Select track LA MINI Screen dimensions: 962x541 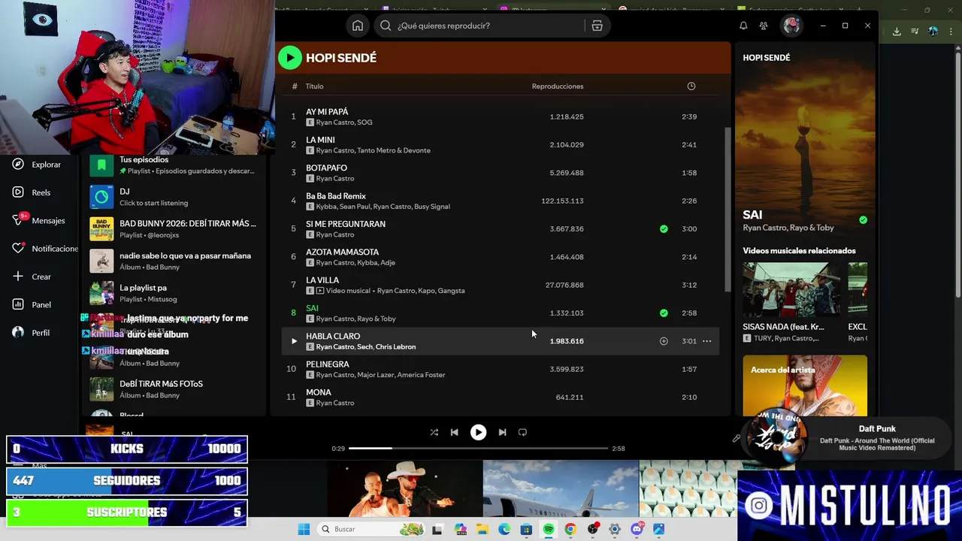pos(501,144)
